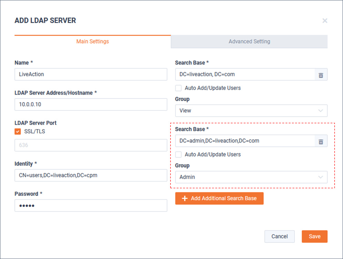This screenshot has width=343, height=259.
Task: Open the Group dropdown showing Admin
Action: click(251, 177)
